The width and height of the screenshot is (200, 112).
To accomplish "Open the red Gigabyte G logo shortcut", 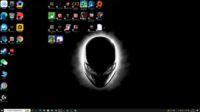I will pyautogui.click(x=60, y=16).
